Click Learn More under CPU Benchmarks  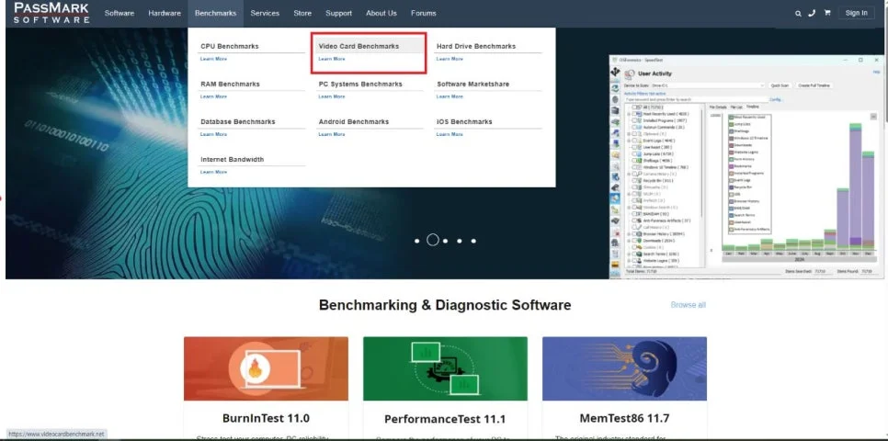(213, 59)
